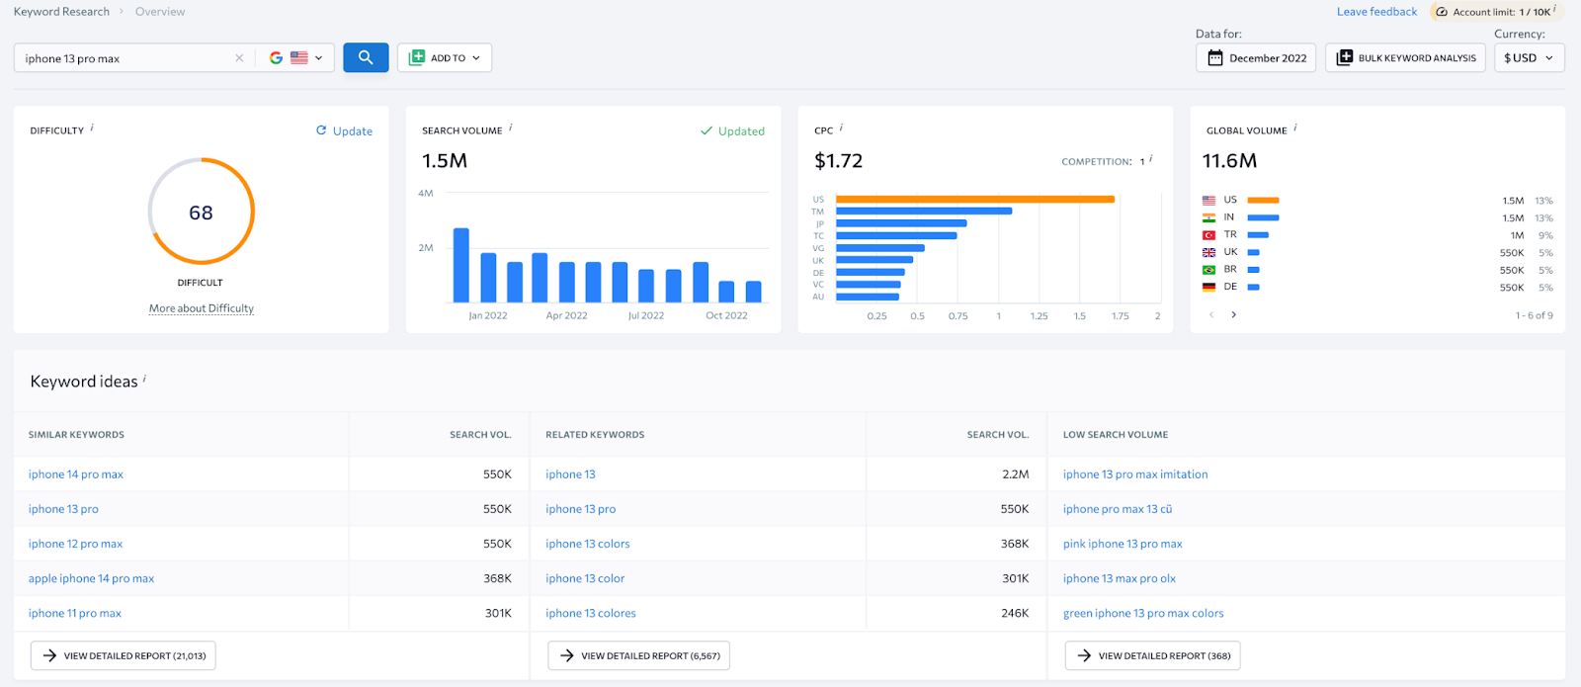1581x687 pixels.
Task: Click the Difficulty info icon
Action: pos(92,128)
